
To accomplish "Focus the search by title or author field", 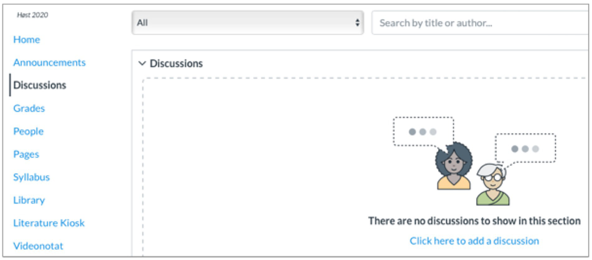I will [x=478, y=23].
